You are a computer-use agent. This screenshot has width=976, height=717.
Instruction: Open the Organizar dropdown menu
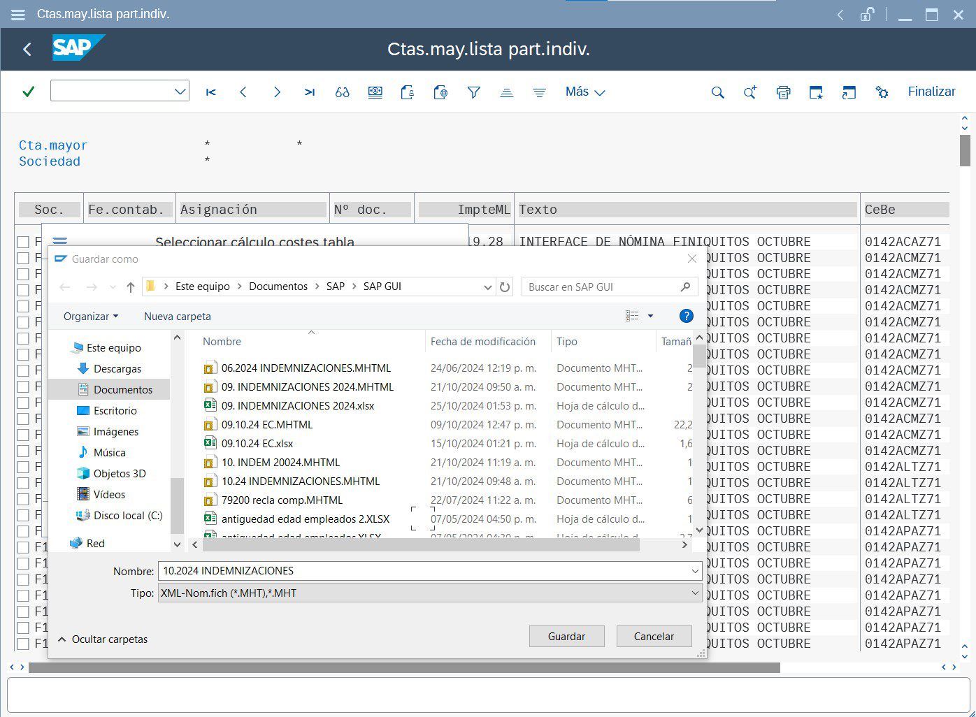coord(90,317)
